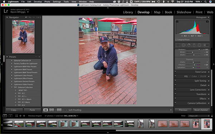Open Time Machine menu bar icon
Screen dimensions: 215x134
(x=158, y=2)
